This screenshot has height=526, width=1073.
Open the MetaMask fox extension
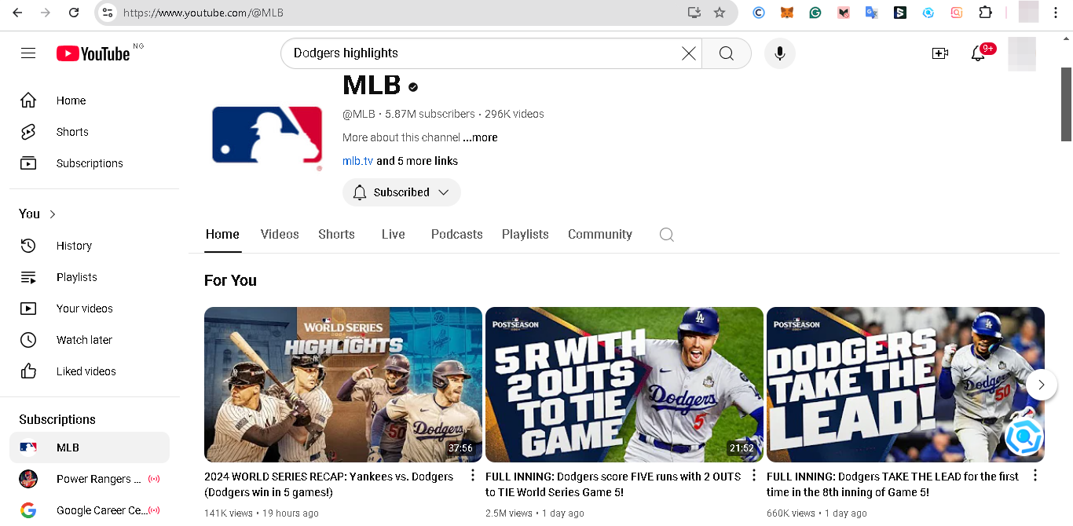tap(787, 13)
